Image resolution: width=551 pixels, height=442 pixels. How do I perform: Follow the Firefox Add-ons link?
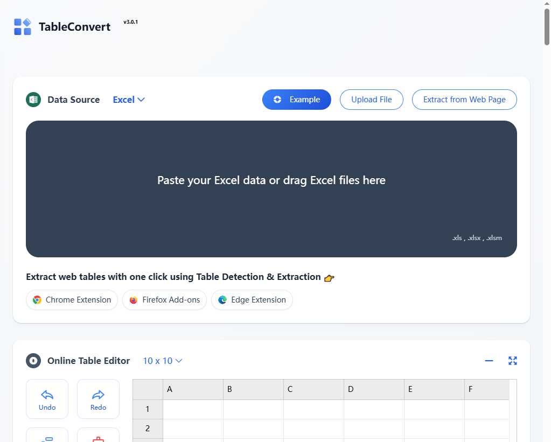tap(164, 300)
